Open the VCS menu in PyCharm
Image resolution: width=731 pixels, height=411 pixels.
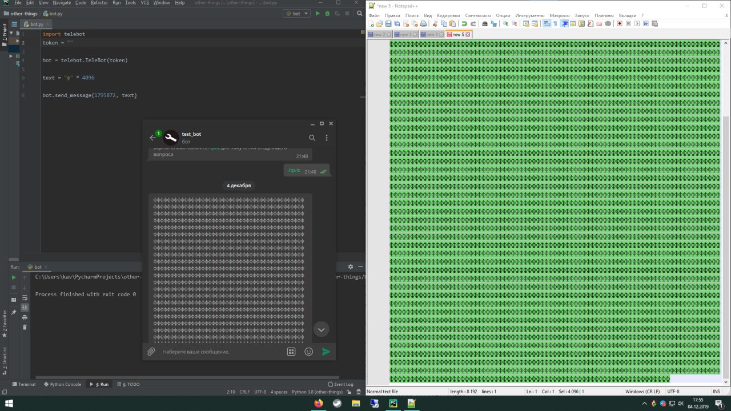[x=146, y=3]
